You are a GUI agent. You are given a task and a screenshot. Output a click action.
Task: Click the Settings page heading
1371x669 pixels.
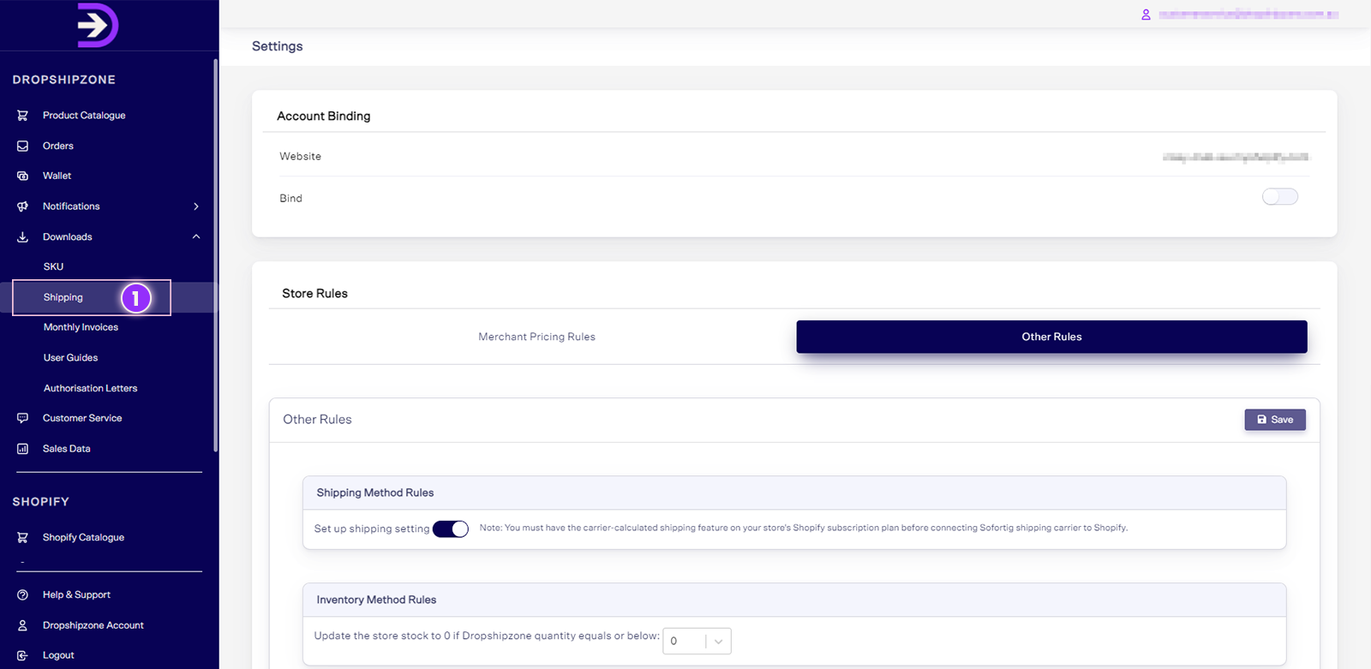(x=277, y=46)
